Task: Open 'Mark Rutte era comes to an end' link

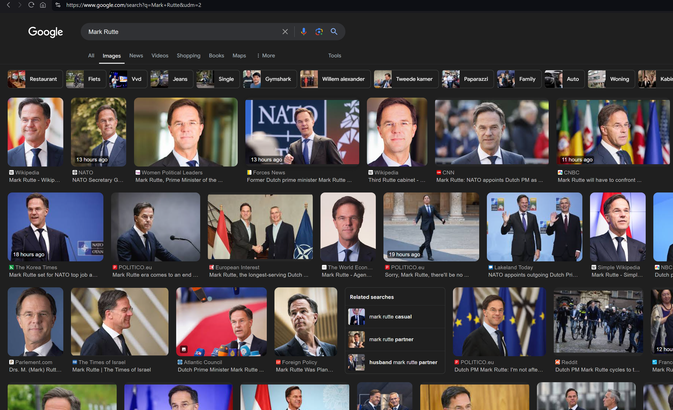Action: pos(155,275)
